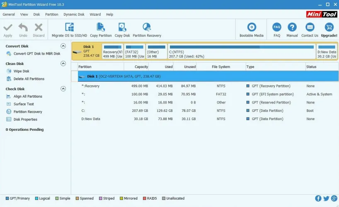
Task: Click the Upgrade cart icon
Action: coord(329,28)
